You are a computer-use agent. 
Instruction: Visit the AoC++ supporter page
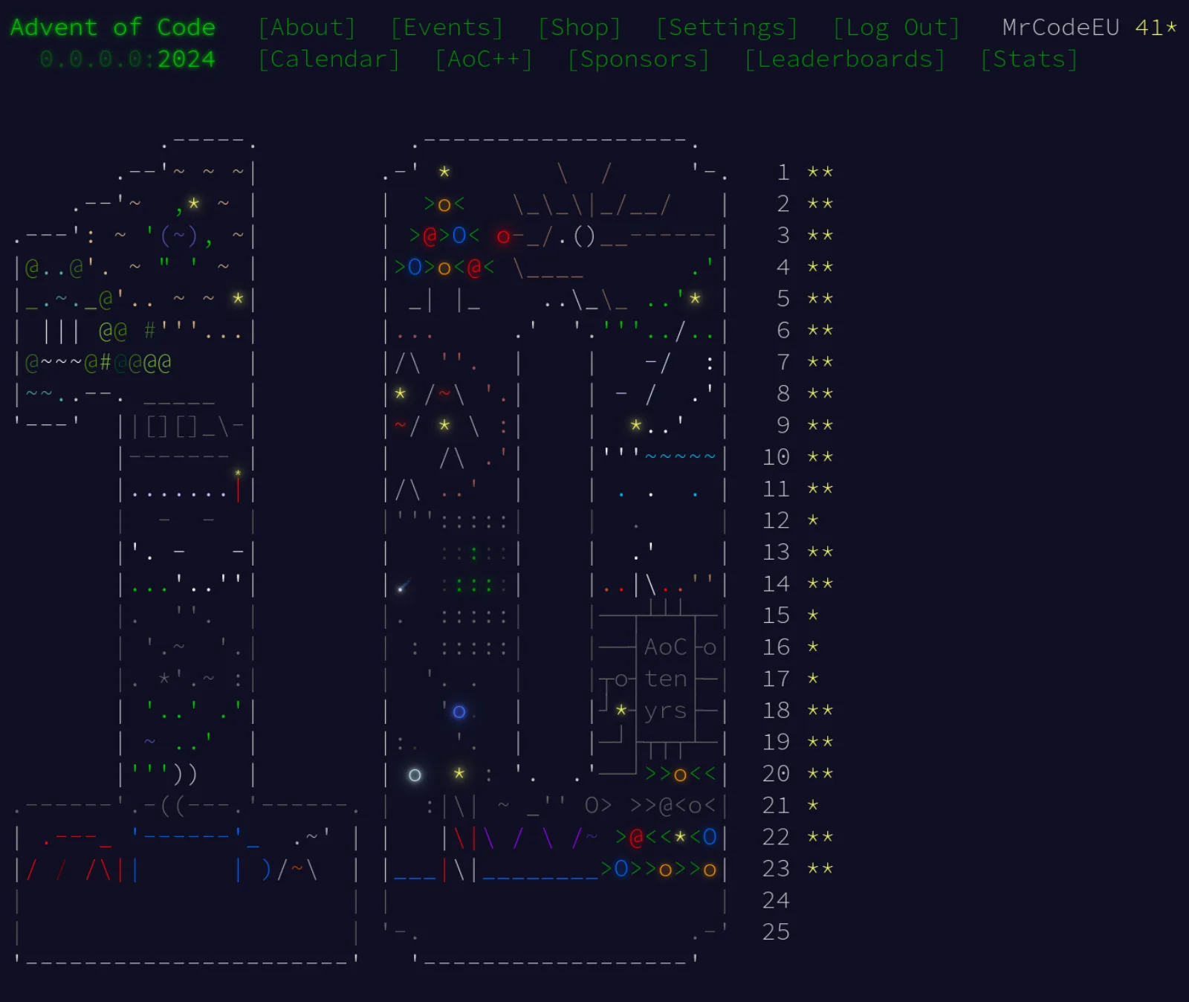(484, 59)
